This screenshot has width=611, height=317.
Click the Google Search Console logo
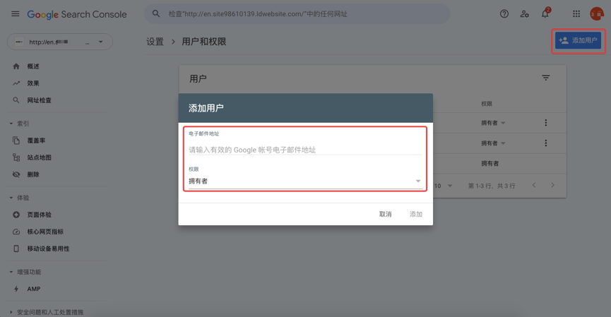[77, 14]
